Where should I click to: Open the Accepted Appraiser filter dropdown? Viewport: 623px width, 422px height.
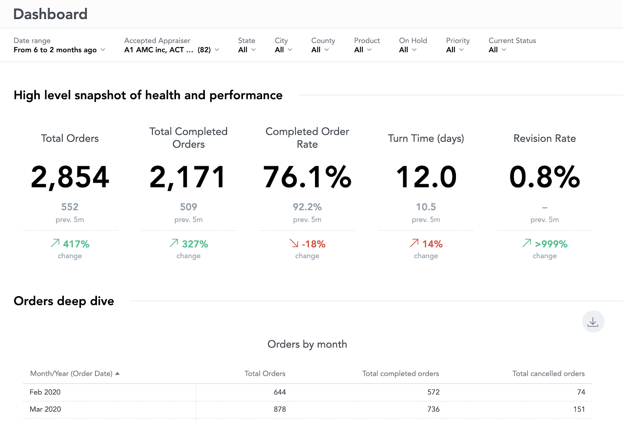[217, 50]
